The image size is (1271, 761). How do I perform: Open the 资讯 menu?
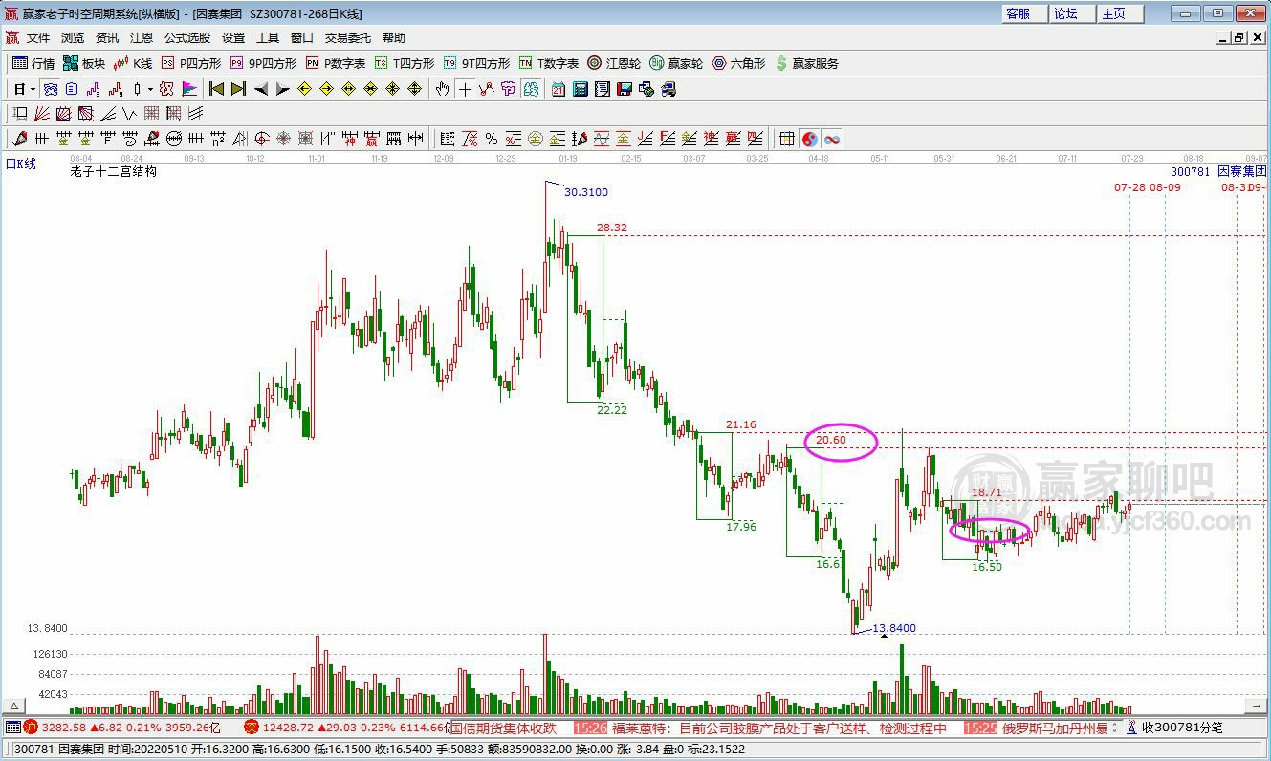pos(107,38)
